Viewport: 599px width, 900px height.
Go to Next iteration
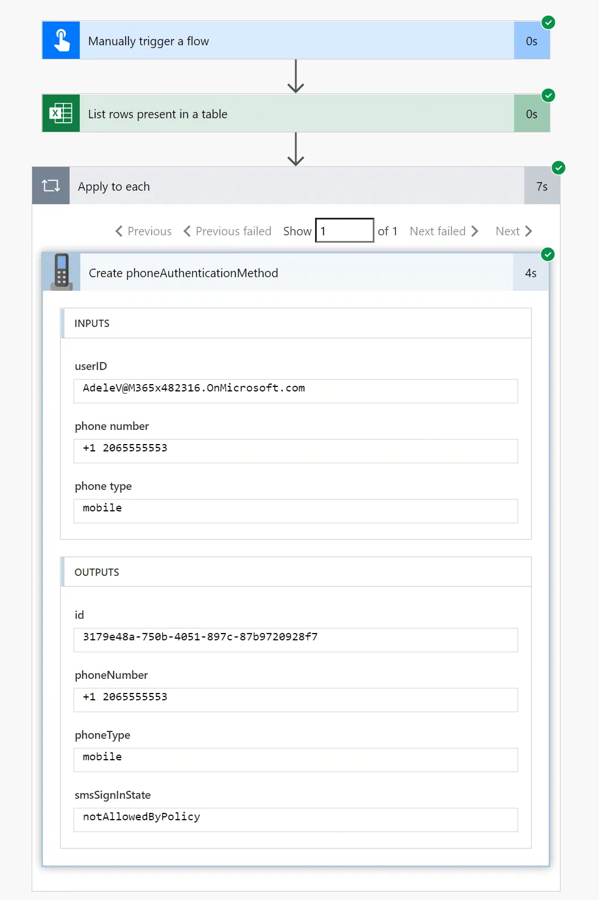coord(514,231)
